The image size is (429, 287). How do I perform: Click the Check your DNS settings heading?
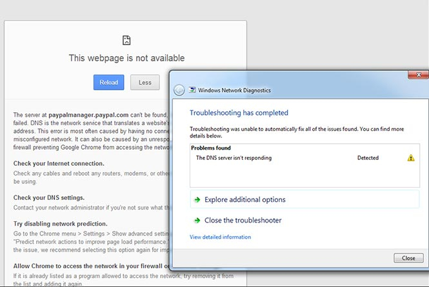[x=49, y=197]
